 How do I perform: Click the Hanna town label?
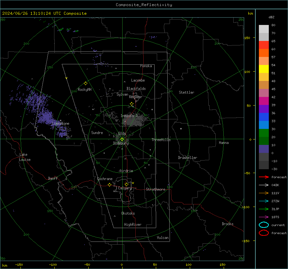click(x=224, y=143)
